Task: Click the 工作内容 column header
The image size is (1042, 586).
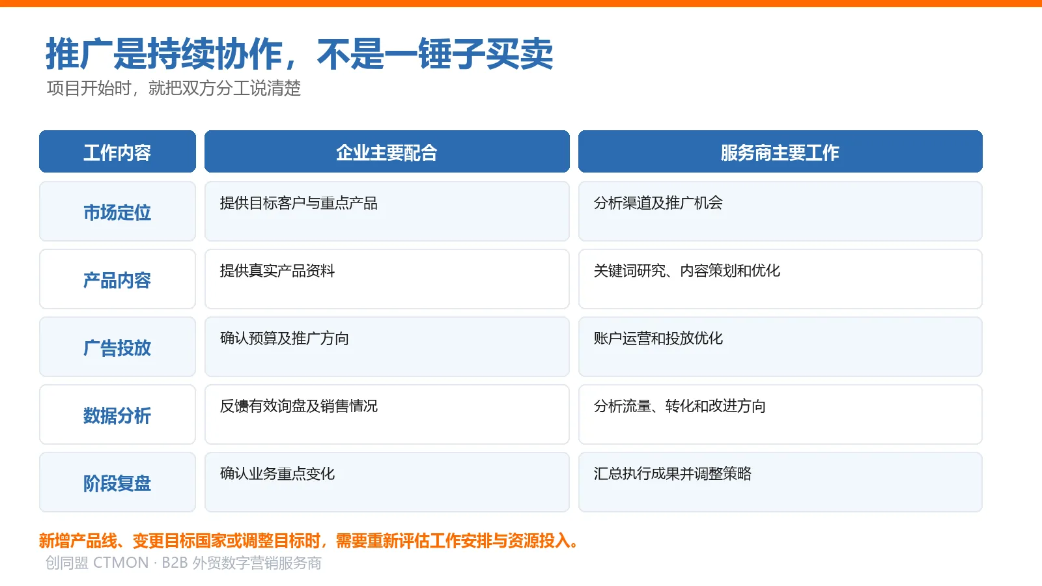Action: pyautogui.click(x=117, y=152)
